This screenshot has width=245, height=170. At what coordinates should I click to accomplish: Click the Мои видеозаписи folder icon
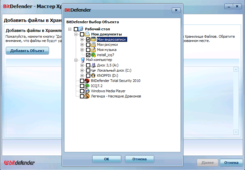coord(93,39)
